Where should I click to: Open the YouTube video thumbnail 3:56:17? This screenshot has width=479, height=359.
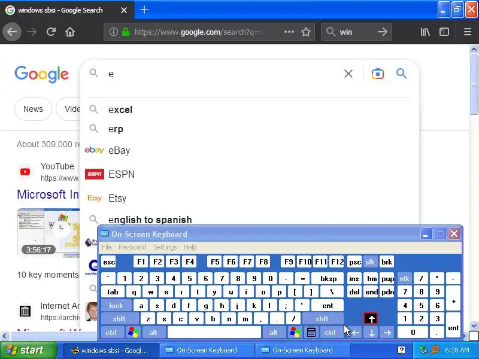(x=48, y=233)
